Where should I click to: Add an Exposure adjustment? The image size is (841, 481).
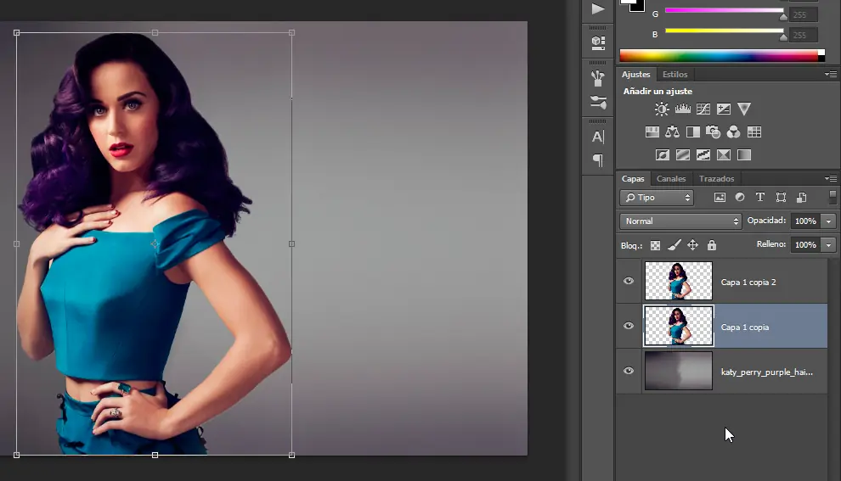click(724, 109)
